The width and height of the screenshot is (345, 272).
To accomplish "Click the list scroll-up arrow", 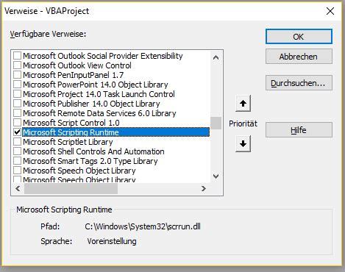I will tap(216, 57).
